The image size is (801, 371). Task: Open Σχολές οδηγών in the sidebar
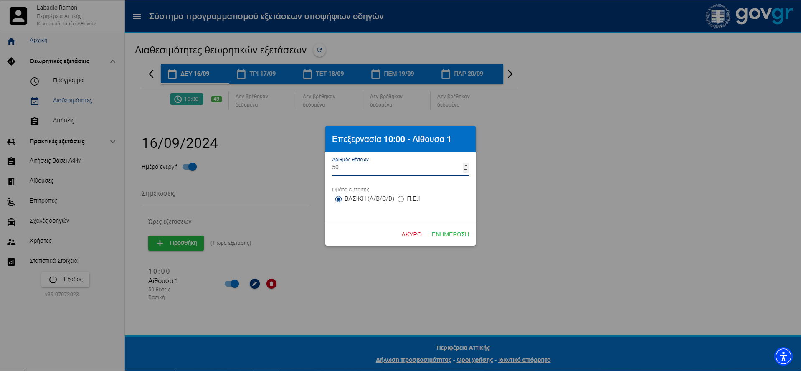49,221
